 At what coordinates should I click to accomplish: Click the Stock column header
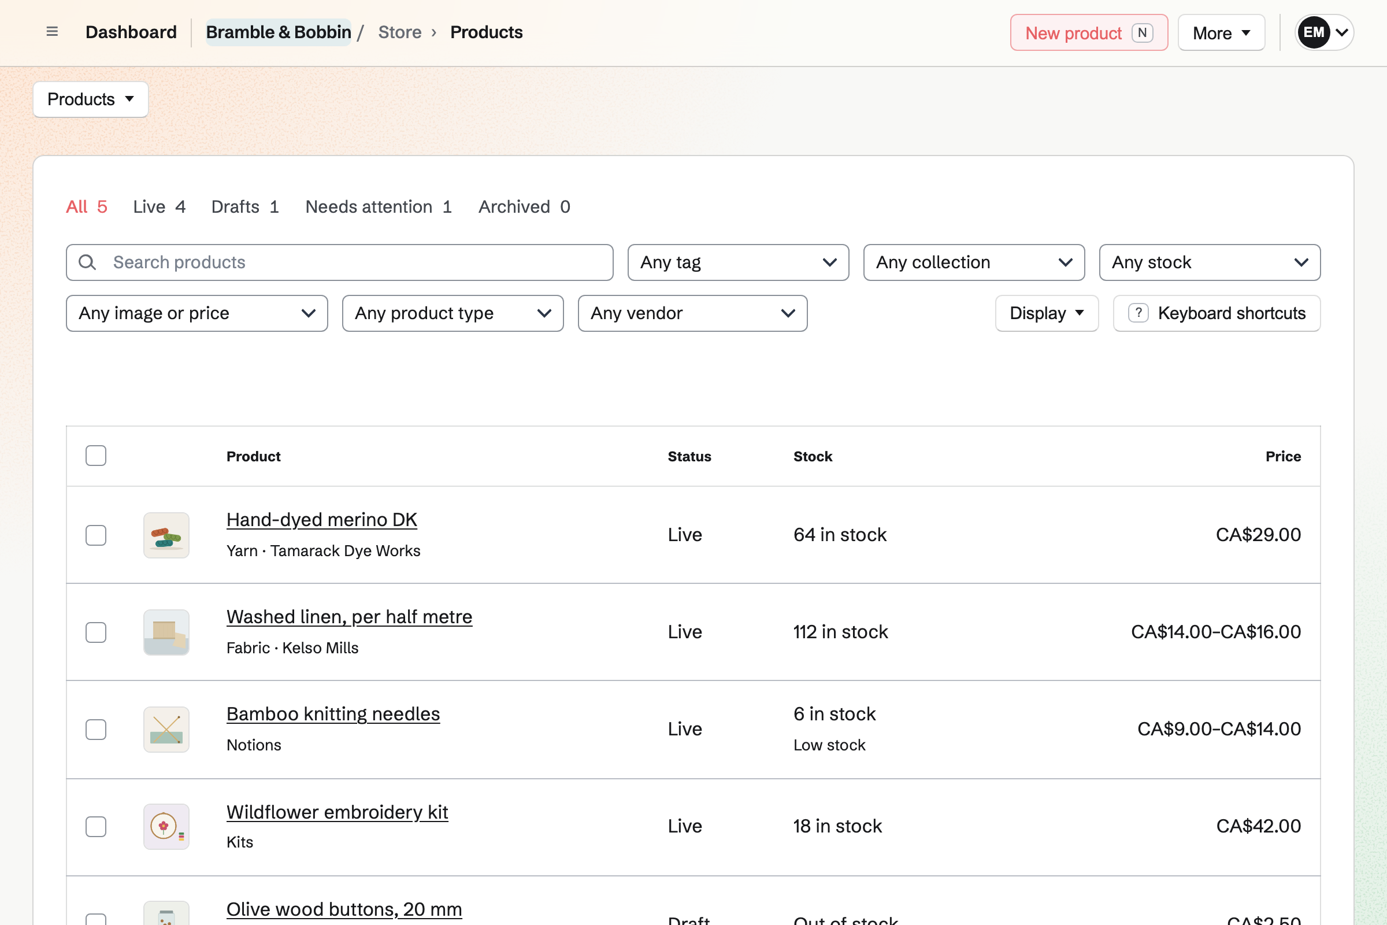[x=813, y=456]
